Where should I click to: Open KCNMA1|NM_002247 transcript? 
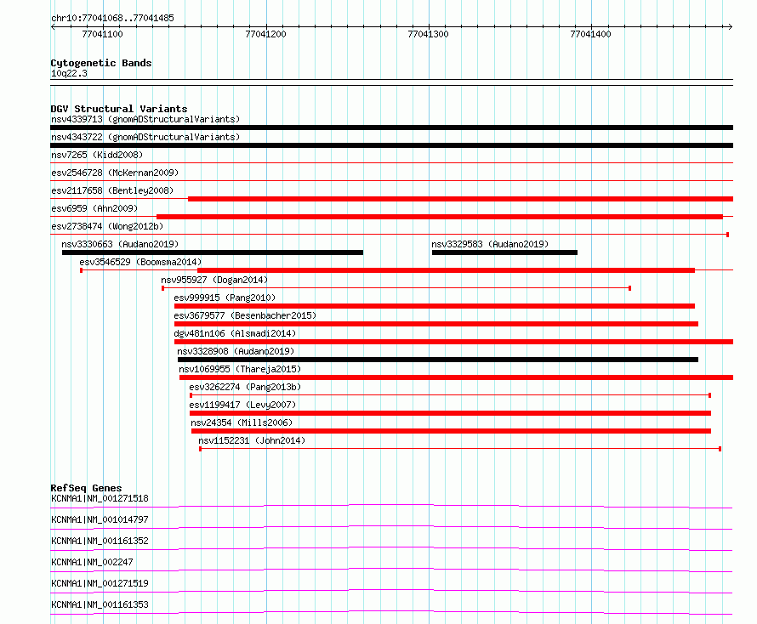[92, 563]
